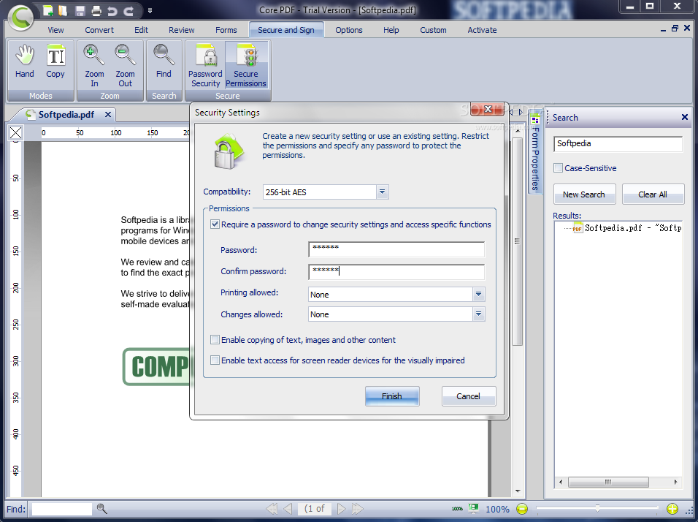The image size is (698, 522).
Task: Click the Search results horizontal scrollbar
Action: click(x=608, y=482)
